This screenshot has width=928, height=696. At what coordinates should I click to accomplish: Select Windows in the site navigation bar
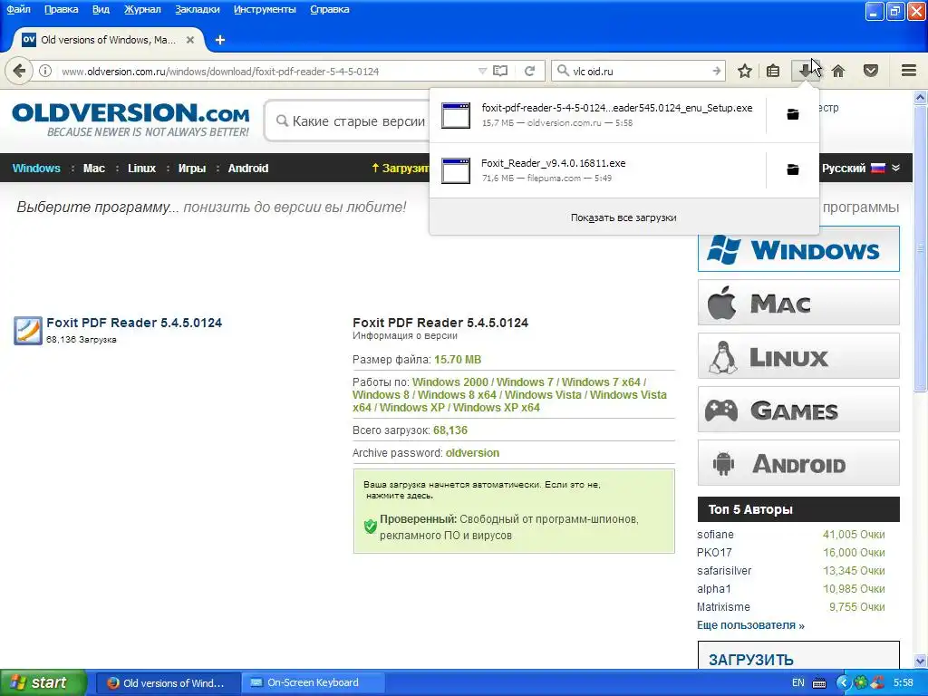[36, 168]
